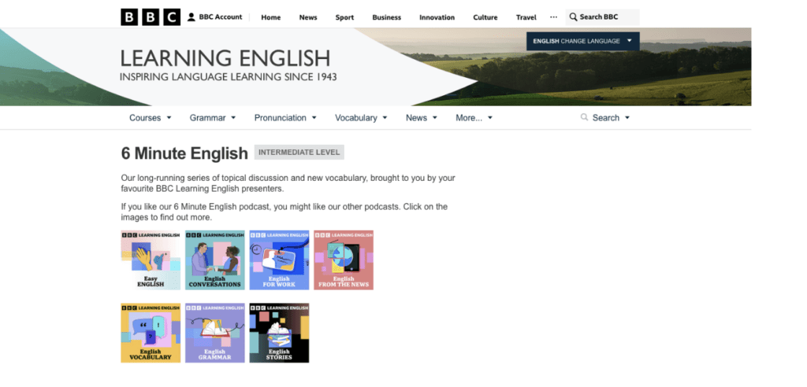Click the Search BBC field

pos(602,17)
